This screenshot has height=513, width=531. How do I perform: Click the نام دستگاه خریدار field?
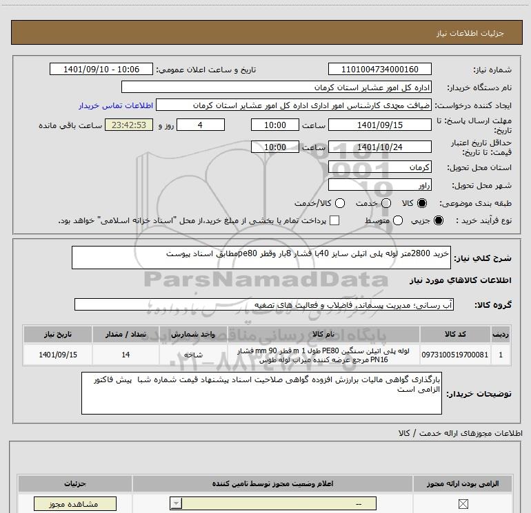[277, 87]
